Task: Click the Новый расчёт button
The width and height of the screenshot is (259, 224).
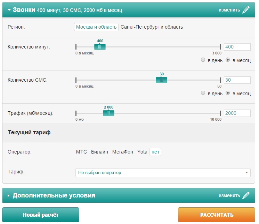Action: click(41, 215)
